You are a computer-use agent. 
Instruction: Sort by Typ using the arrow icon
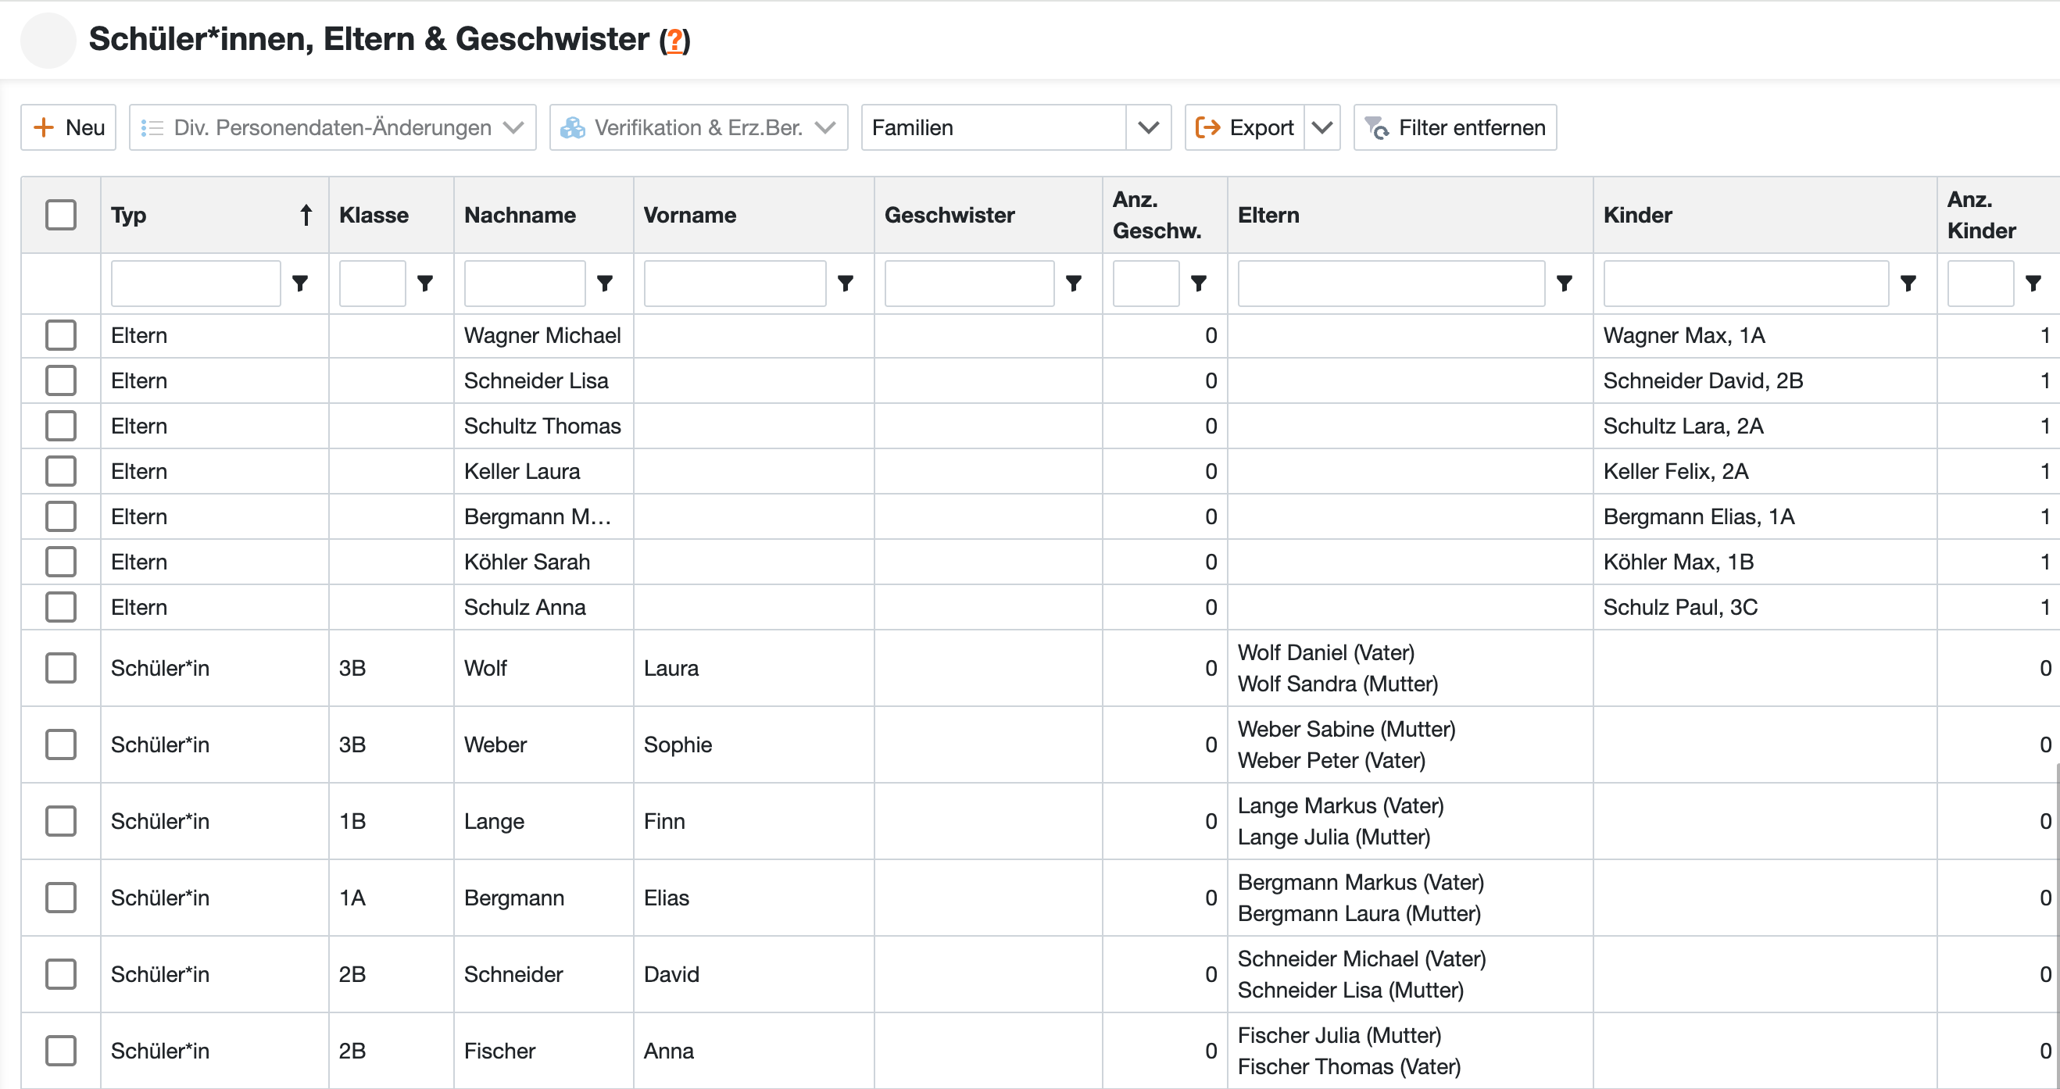tap(306, 215)
